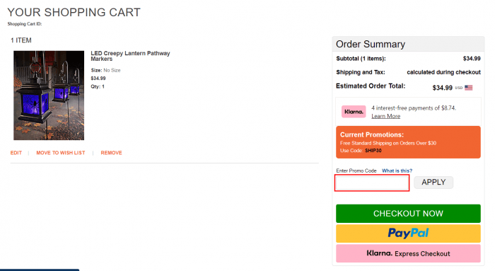
Task: Open Klarna Learn More link
Action: [386, 116]
